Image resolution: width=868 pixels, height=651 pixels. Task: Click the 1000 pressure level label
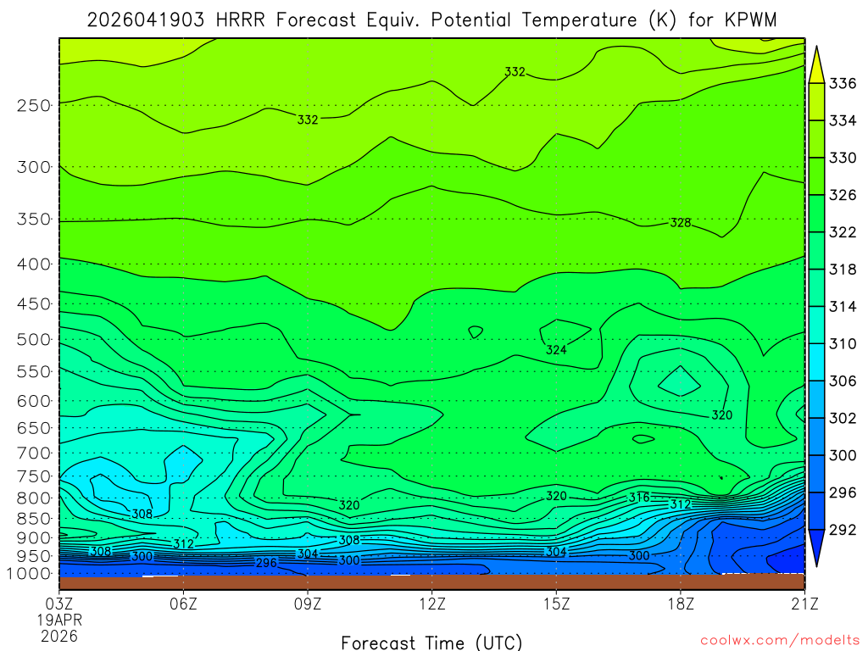[x=29, y=574]
